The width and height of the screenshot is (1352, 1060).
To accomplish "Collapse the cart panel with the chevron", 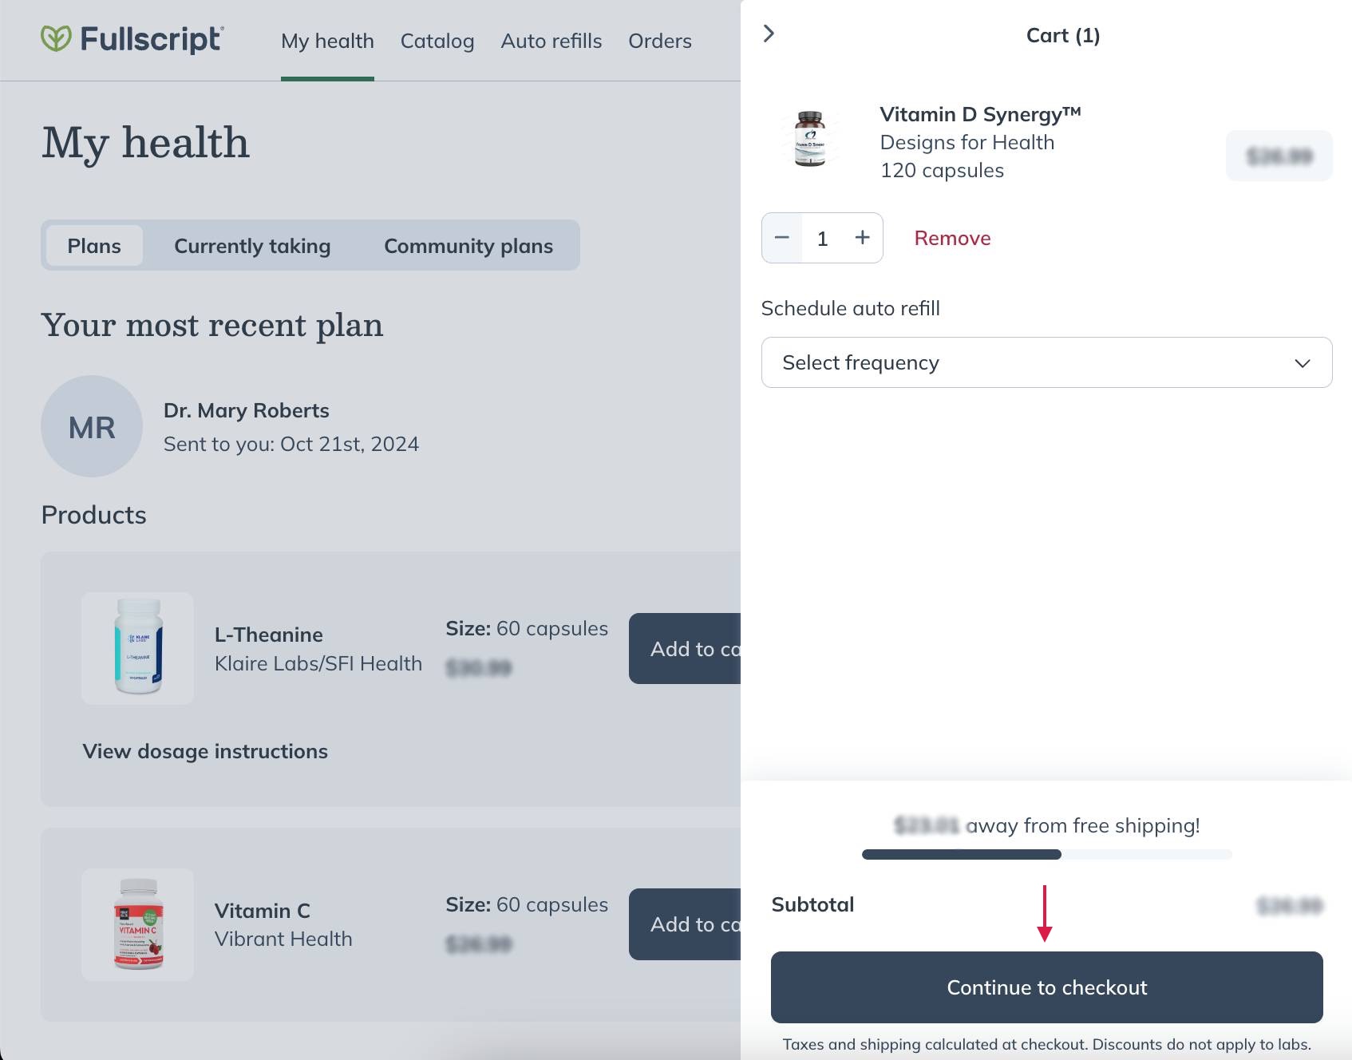I will click(769, 34).
